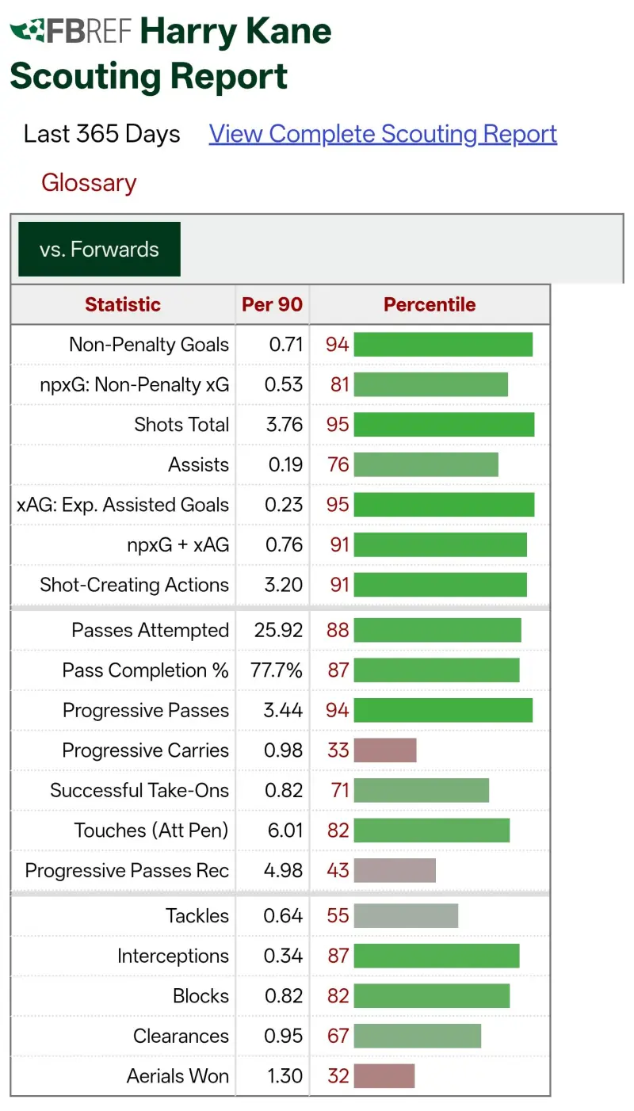
Task: Click the npxG: Non-Penalty xG label
Action: tap(135, 385)
